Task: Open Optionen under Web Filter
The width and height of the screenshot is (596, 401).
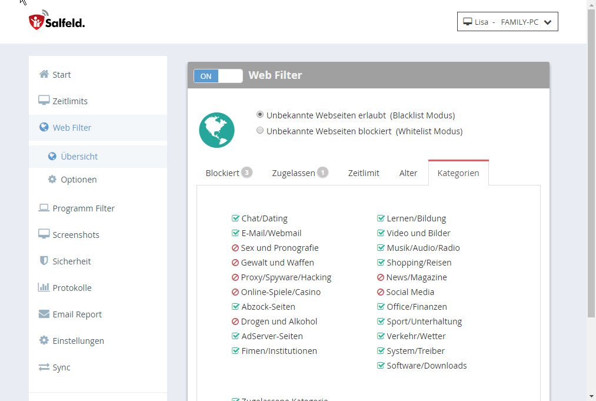Action: [78, 179]
